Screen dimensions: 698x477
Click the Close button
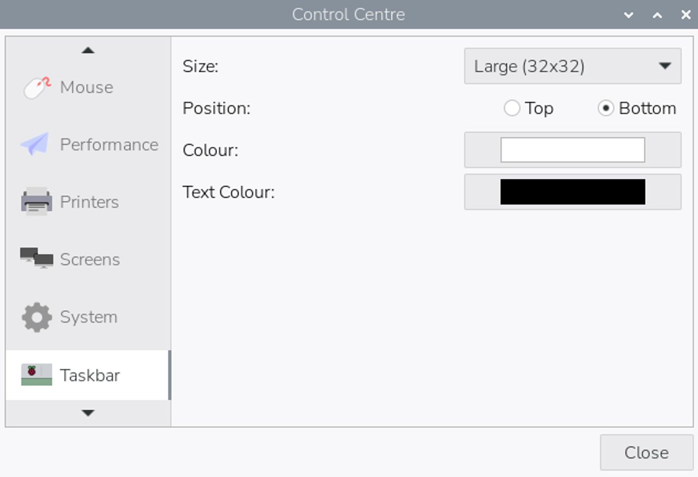[x=647, y=452]
